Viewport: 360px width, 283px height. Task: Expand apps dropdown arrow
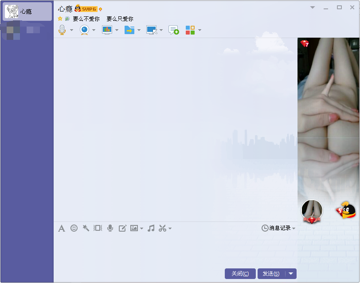click(x=200, y=30)
